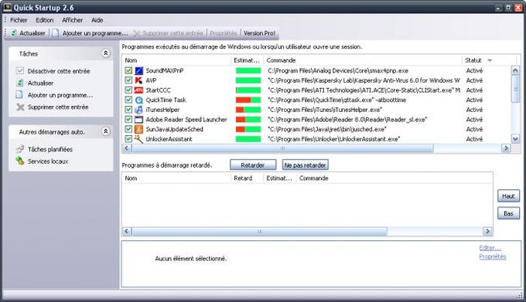Select the jusched.exe command text
The width and height of the screenshot is (526, 302).
click(327, 129)
